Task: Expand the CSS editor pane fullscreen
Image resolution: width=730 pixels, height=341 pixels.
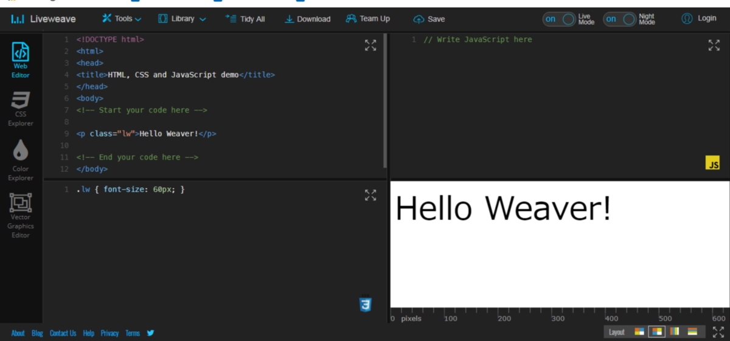Action: 370,195
